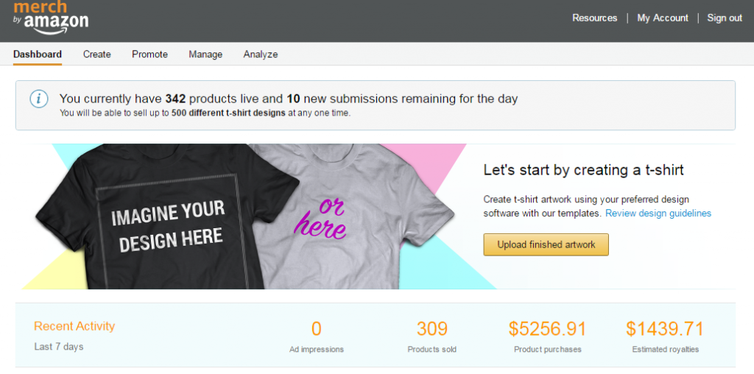Viewport: 754px width, 374px height.
Task: Open the Manage tab
Action: tap(205, 54)
